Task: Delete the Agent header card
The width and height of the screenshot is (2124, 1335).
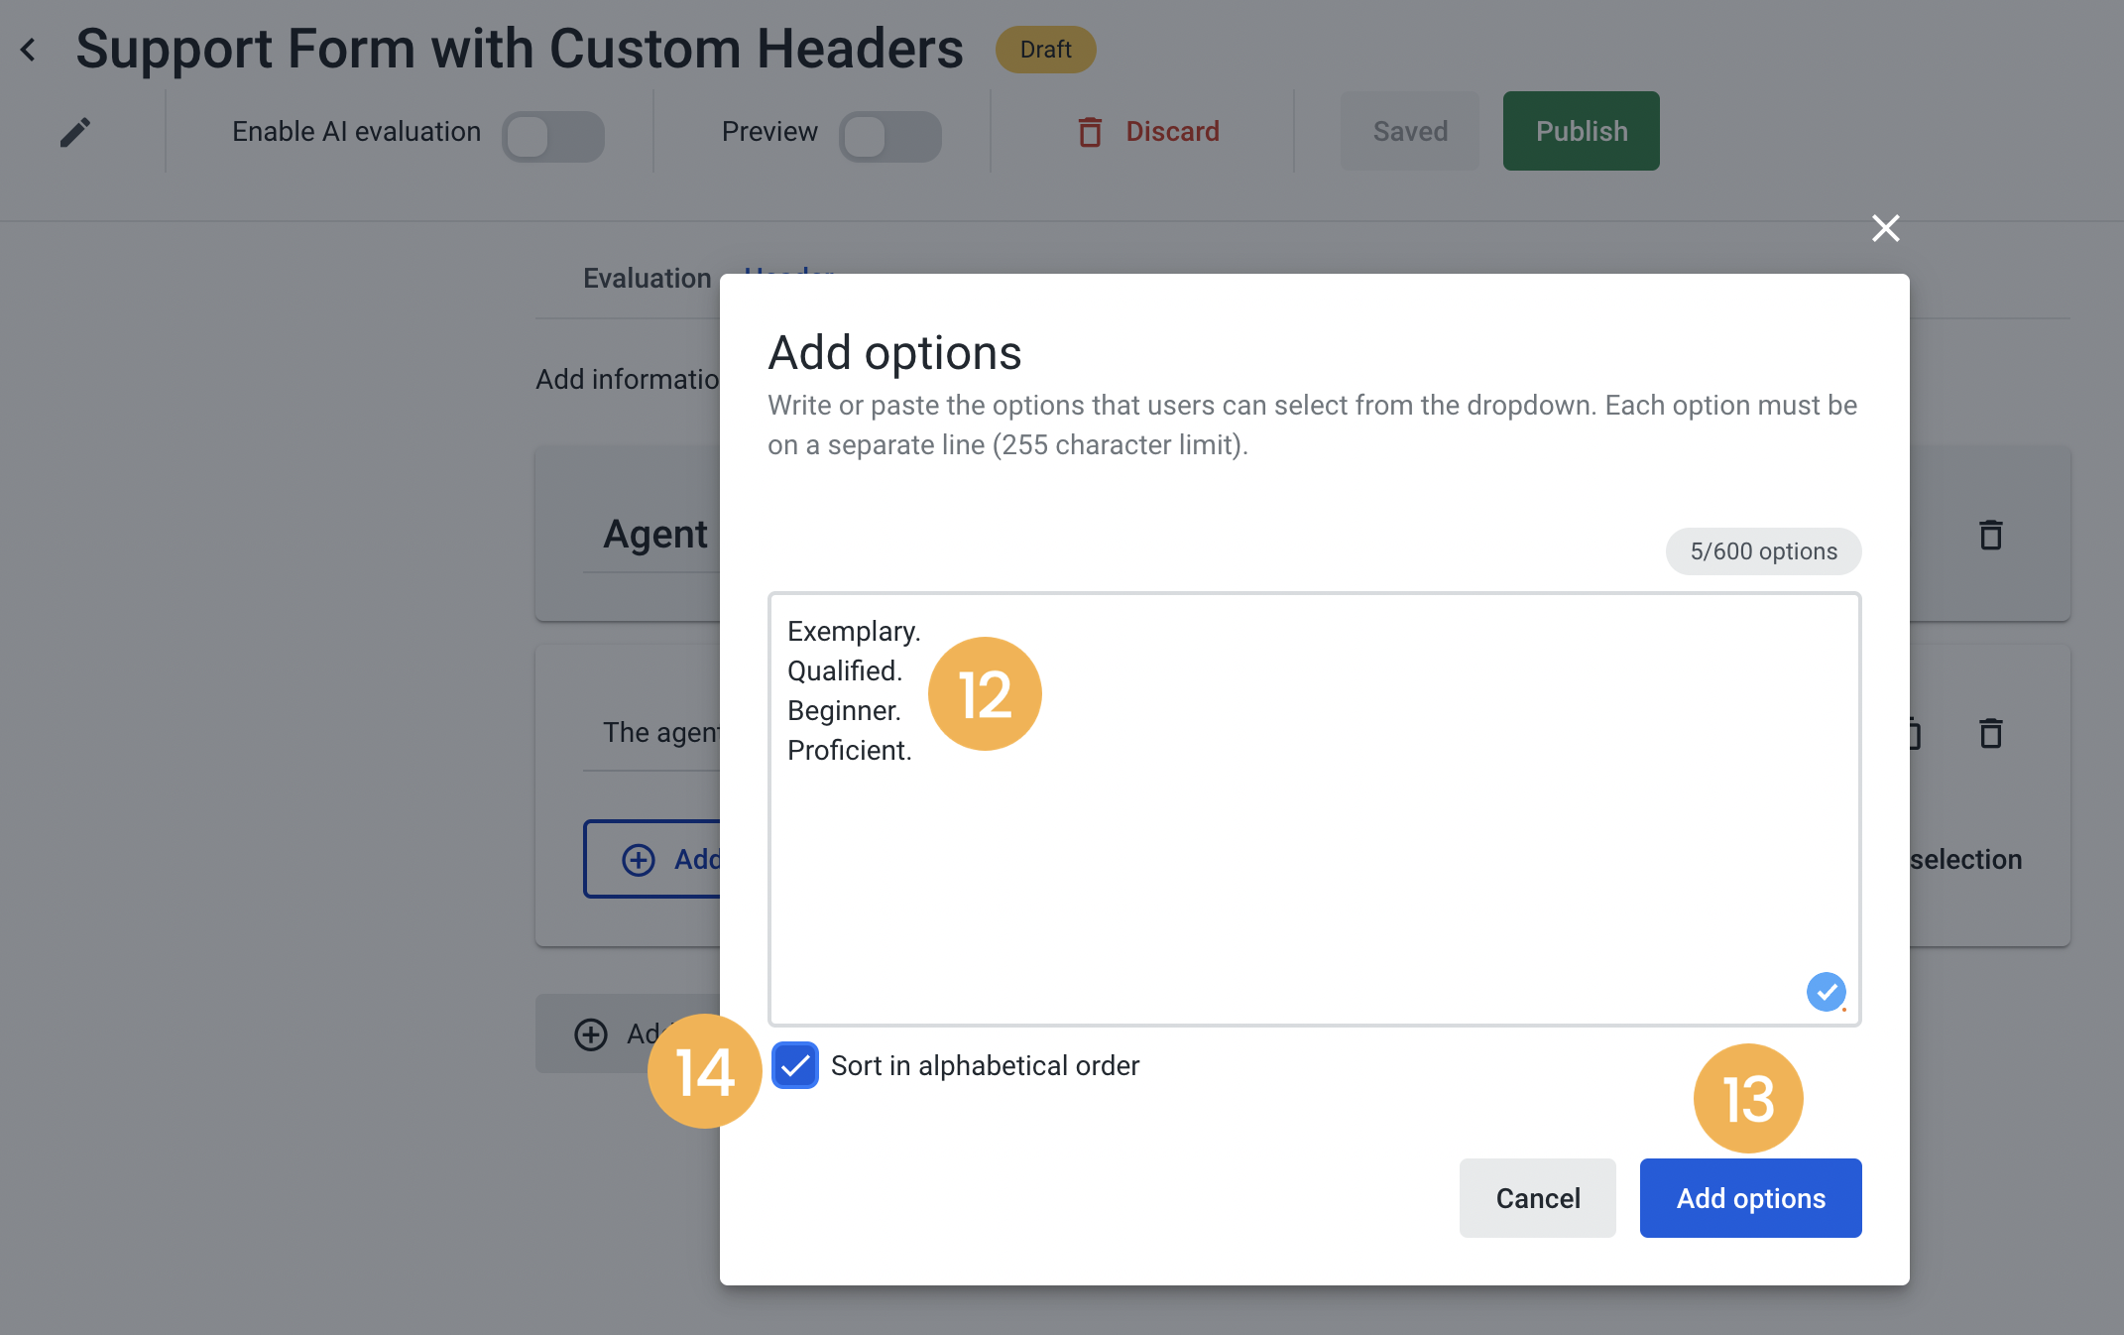Action: pos(1990,535)
